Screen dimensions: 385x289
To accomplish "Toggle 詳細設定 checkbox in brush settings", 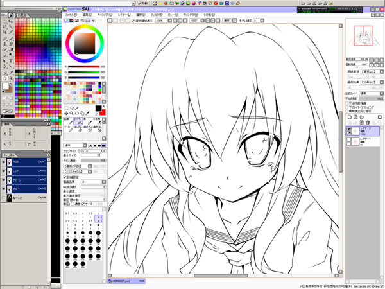I will [x=65, y=177].
